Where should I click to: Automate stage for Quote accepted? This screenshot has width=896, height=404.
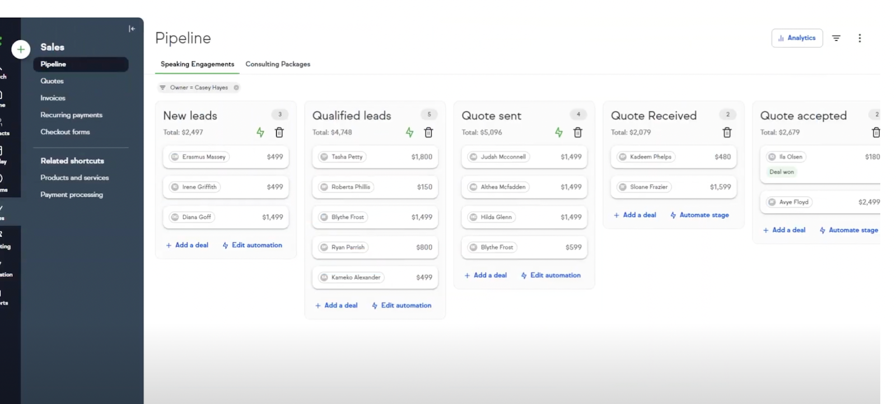848,230
